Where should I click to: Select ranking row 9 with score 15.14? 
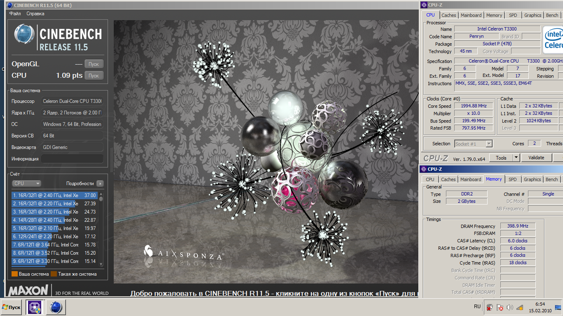point(54,261)
